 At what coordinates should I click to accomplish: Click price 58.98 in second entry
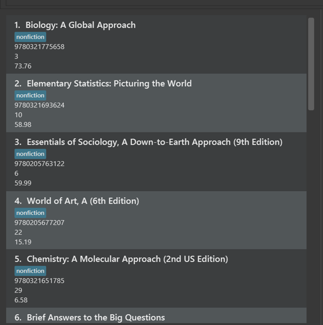tap(23, 124)
